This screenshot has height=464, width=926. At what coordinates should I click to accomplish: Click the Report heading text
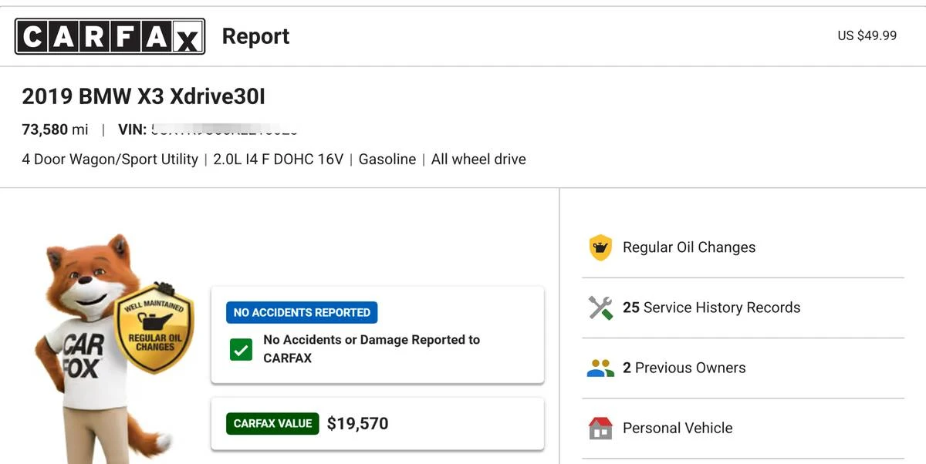click(x=255, y=36)
